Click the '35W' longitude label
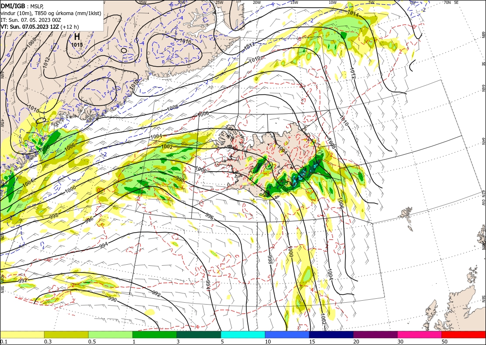This screenshot has height=345, width=486. (142, 2)
